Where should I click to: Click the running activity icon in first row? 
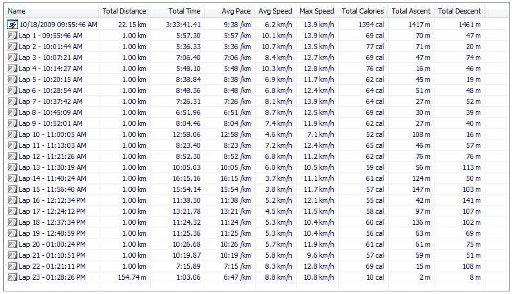coord(12,25)
